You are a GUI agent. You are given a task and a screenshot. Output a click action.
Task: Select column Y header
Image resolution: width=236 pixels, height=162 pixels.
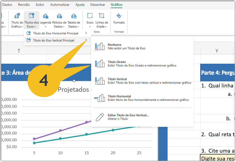point(217,51)
